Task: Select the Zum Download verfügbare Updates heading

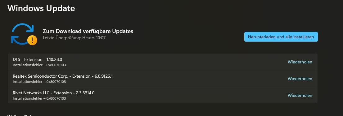Action: pos(88,31)
